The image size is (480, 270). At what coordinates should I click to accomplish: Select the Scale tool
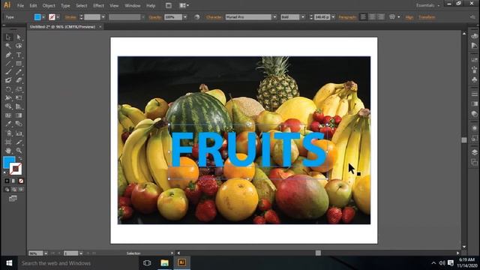click(x=19, y=89)
